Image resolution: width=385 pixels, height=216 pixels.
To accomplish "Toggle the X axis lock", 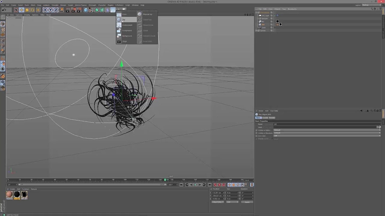I will (x=45, y=10).
